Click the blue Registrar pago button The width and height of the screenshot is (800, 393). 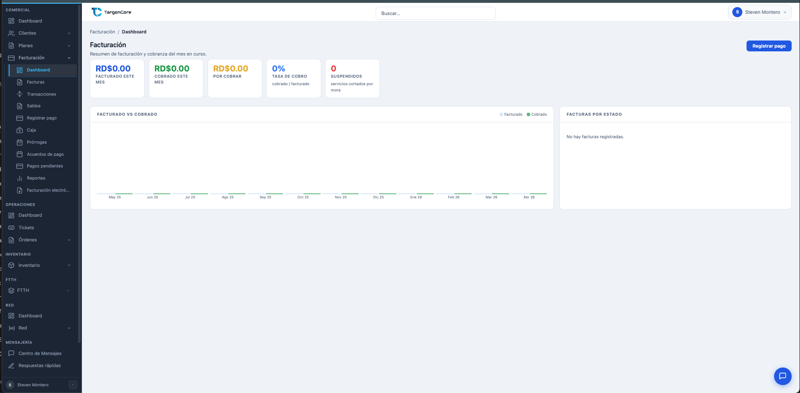pyautogui.click(x=769, y=46)
